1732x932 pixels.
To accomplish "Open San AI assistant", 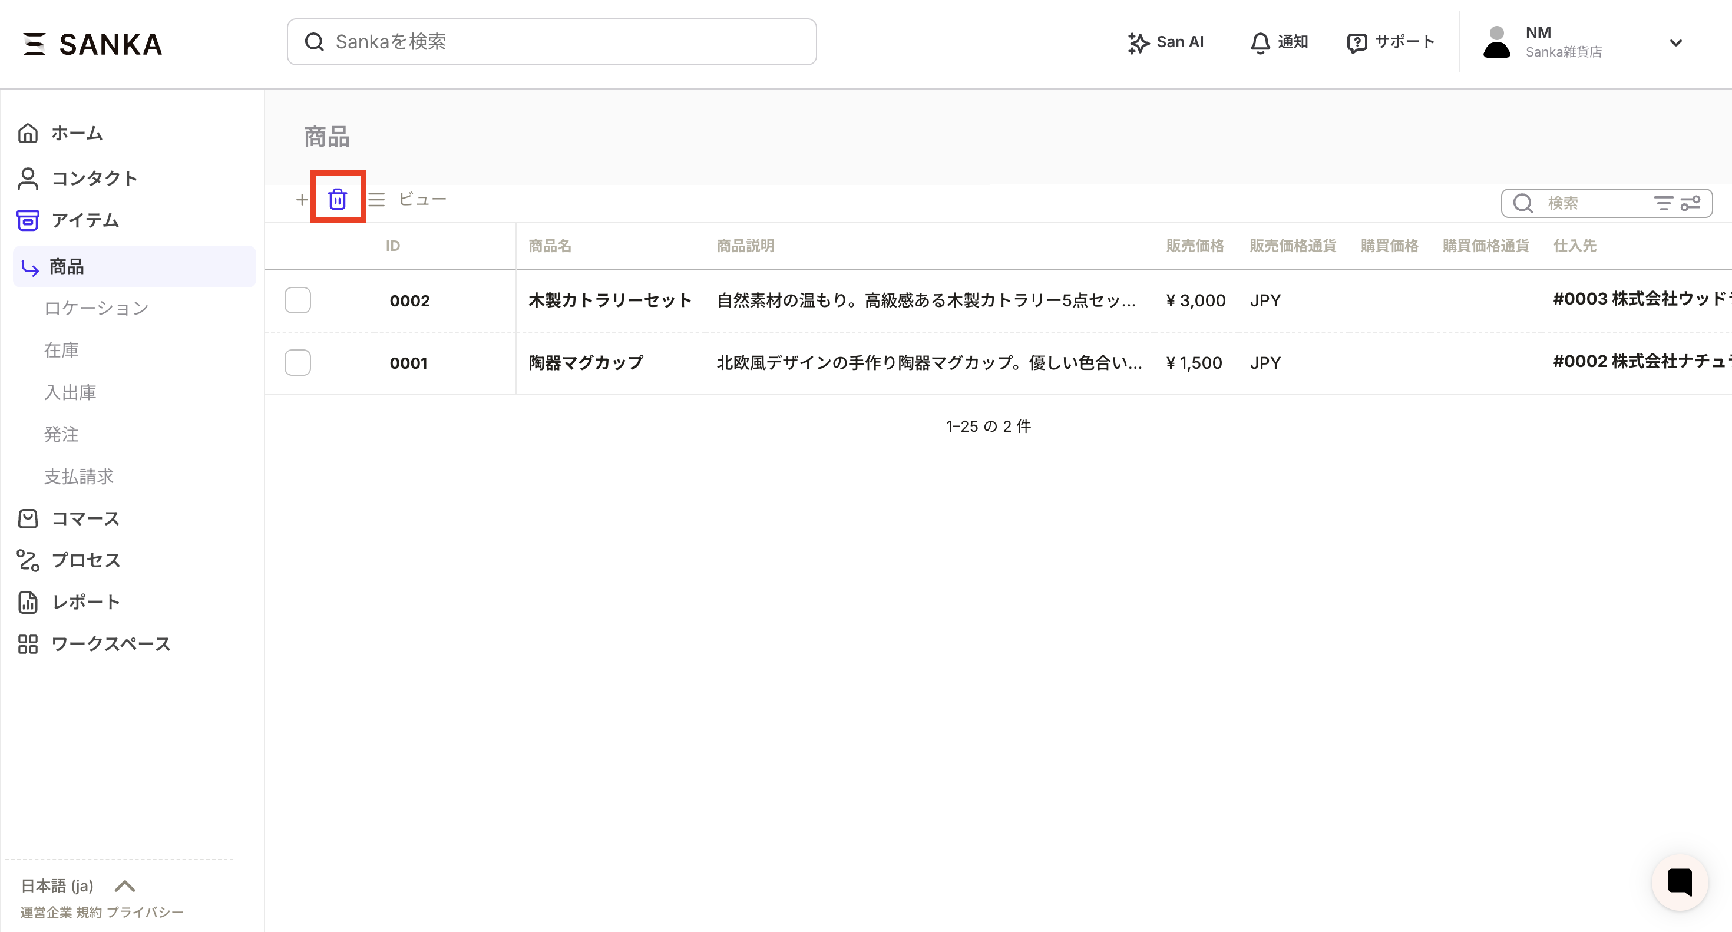I will point(1166,42).
